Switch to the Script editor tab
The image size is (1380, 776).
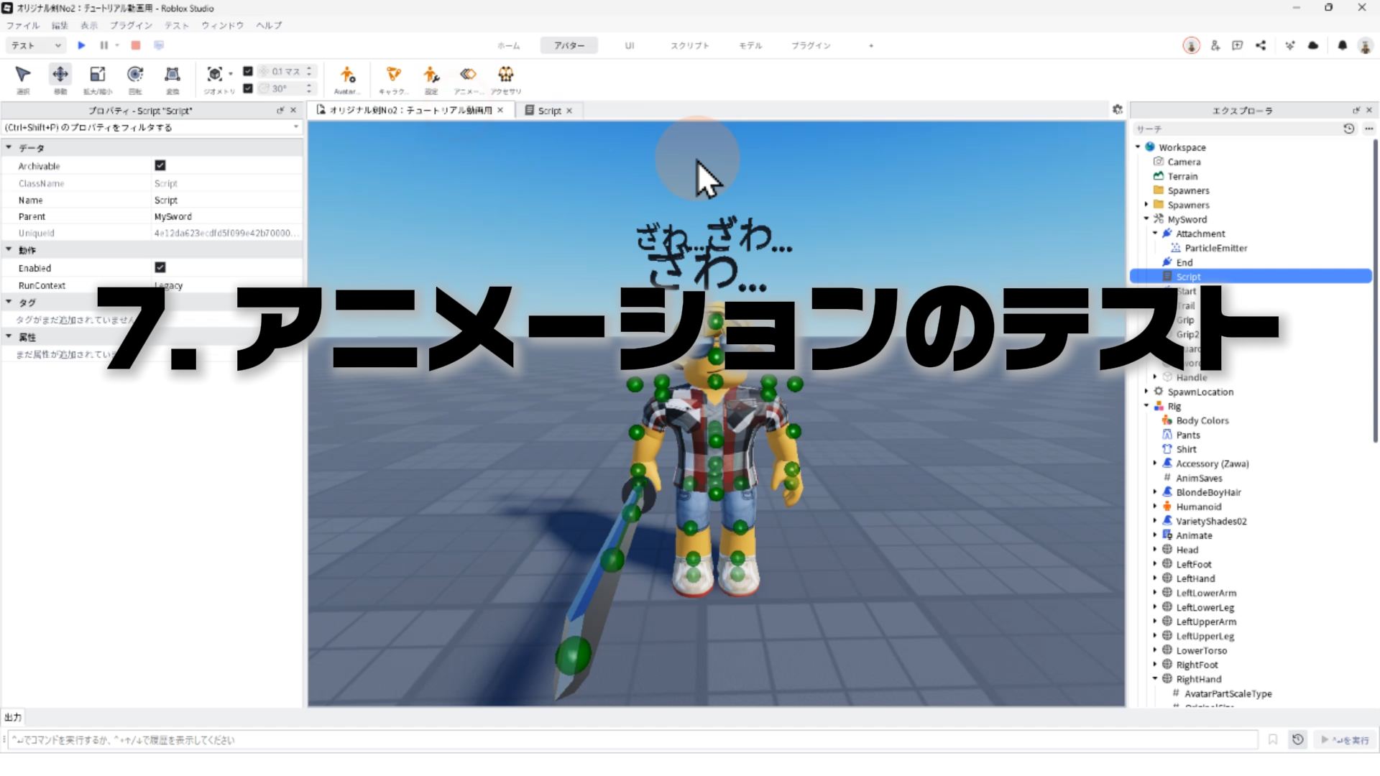549,111
